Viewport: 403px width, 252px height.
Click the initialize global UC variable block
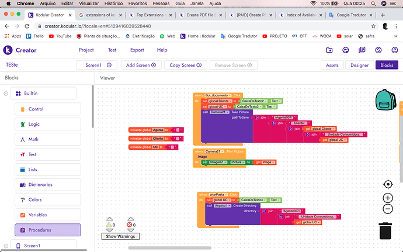click(x=153, y=147)
